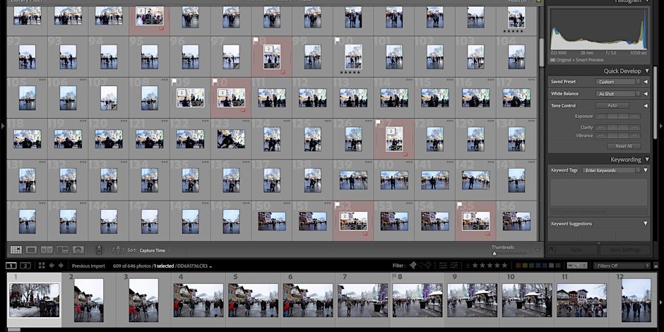Toggle auto sync switch beside Sync
The width and height of the screenshot is (664, 332).
coord(552,250)
